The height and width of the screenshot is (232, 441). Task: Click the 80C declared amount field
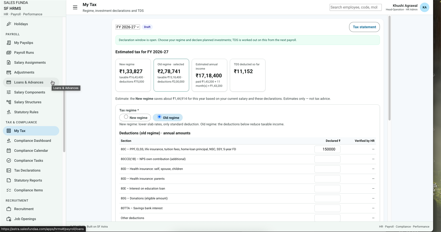tap(327, 149)
